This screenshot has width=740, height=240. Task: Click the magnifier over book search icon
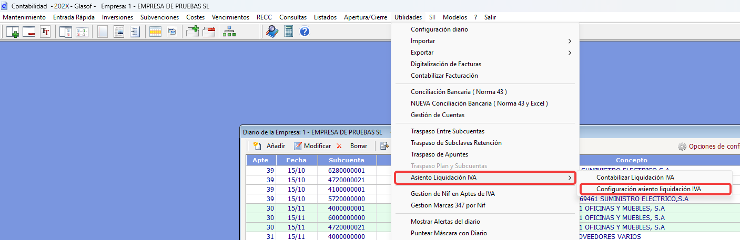pos(272,32)
